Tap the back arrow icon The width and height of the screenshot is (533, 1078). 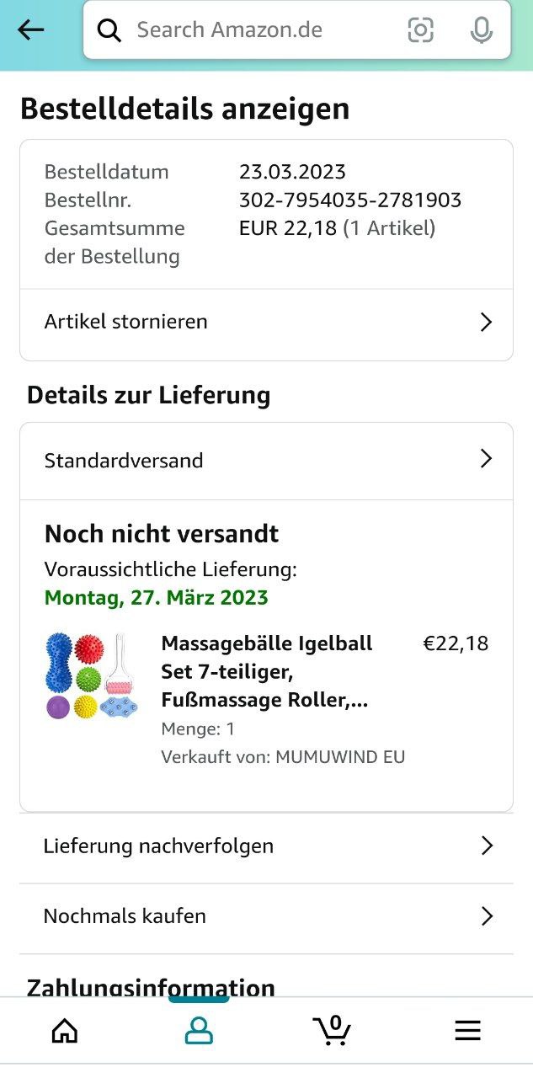point(31,29)
